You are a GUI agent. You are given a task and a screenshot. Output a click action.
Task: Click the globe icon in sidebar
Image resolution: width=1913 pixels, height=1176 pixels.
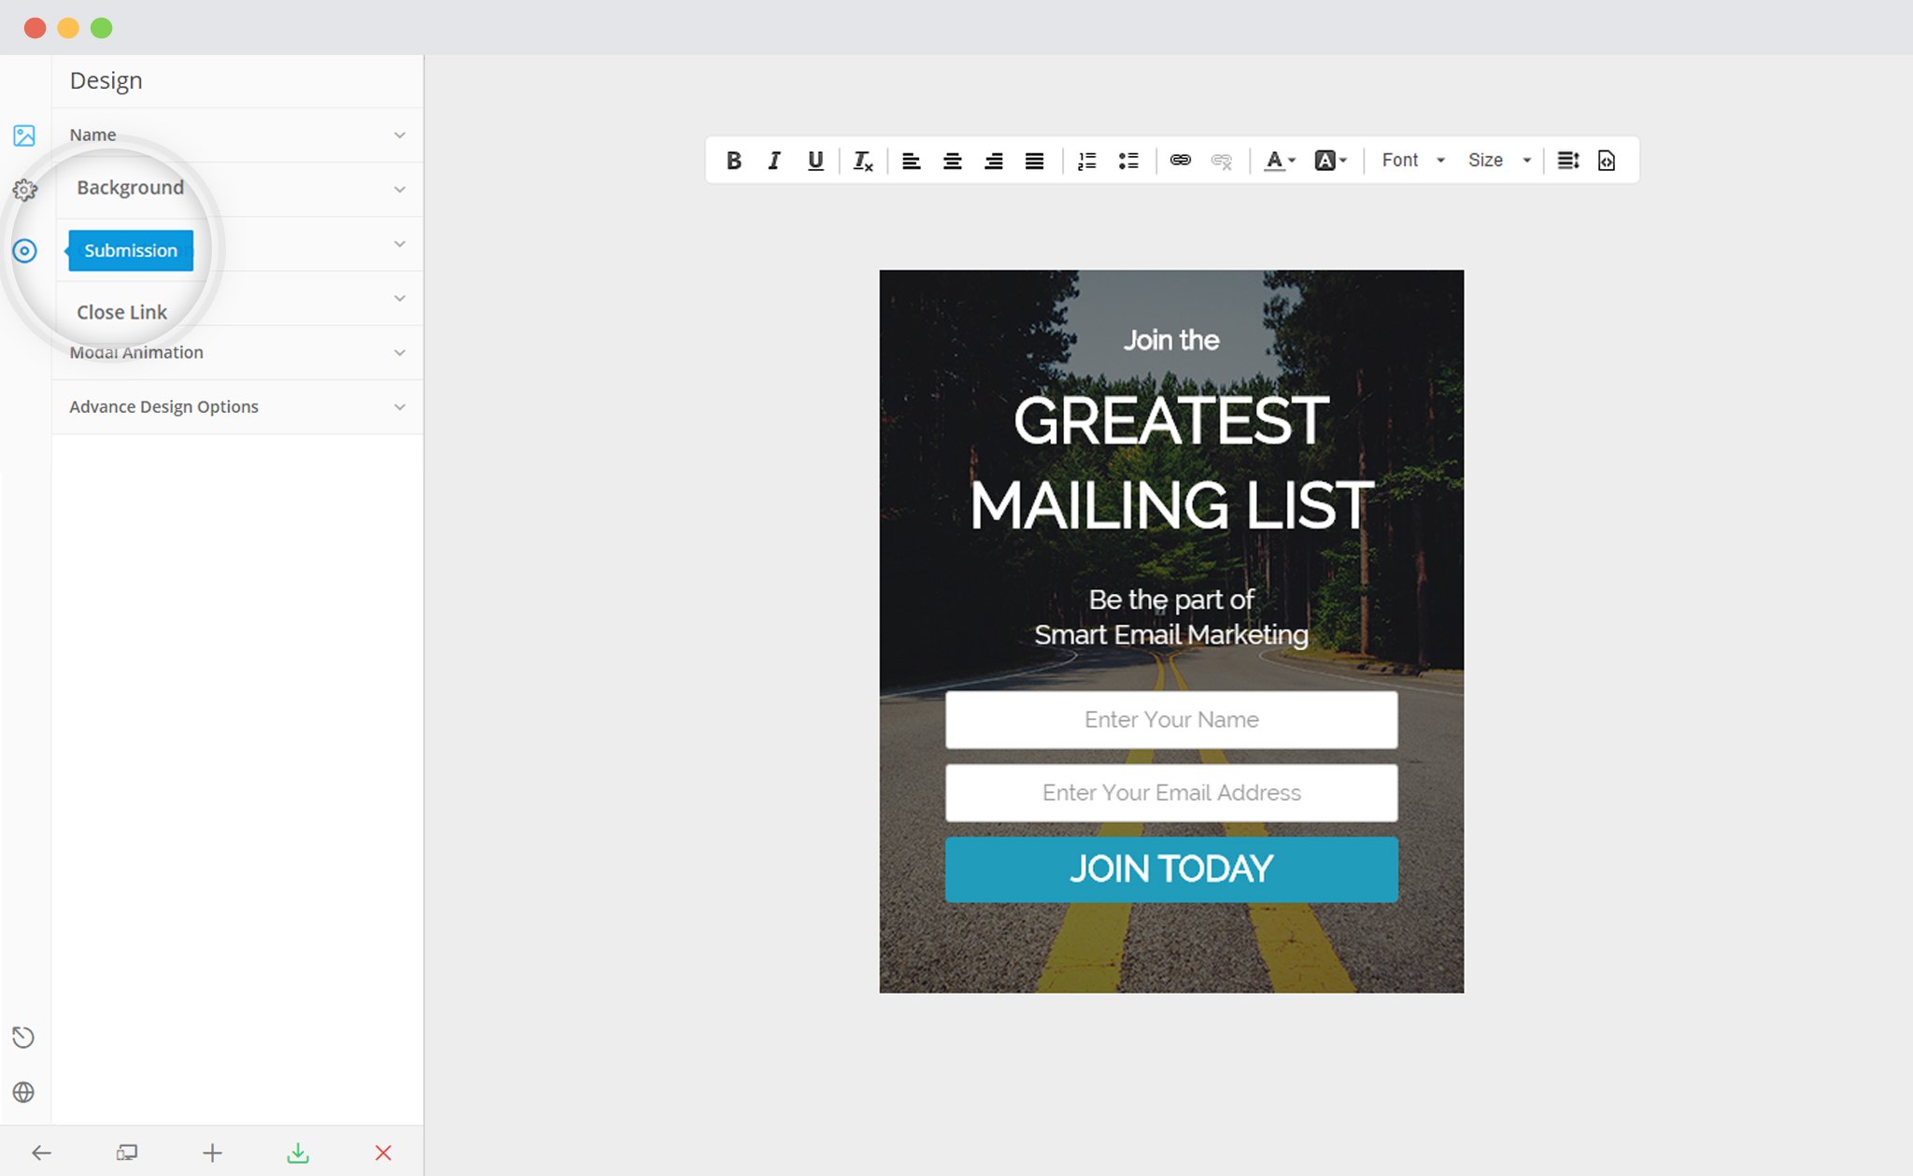coord(23,1092)
